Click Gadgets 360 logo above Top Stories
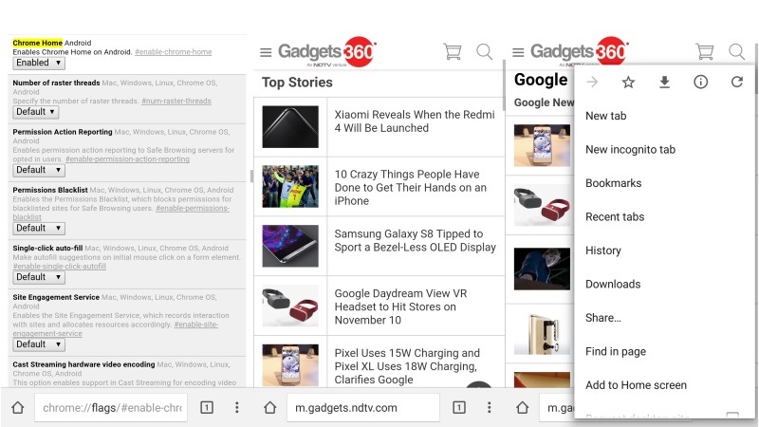This screenshot has height=427, width=759. pos(326,51)
